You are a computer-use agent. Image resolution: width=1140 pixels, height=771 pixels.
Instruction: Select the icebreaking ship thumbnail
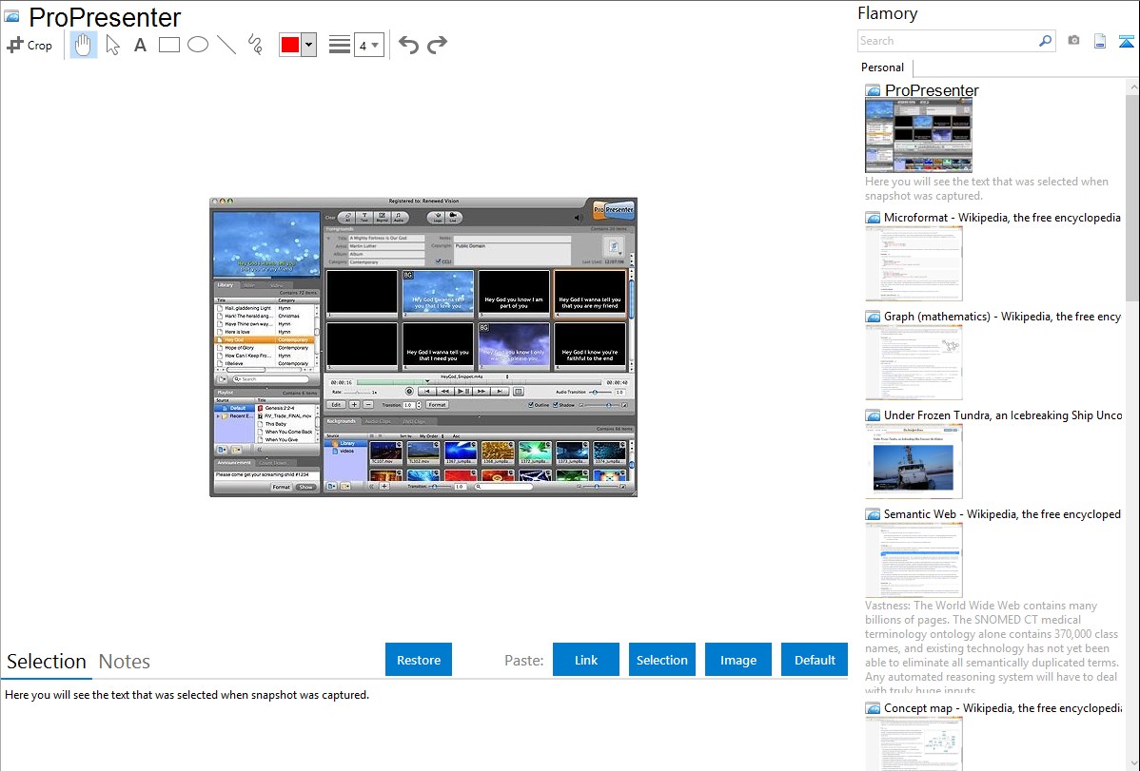914,461
